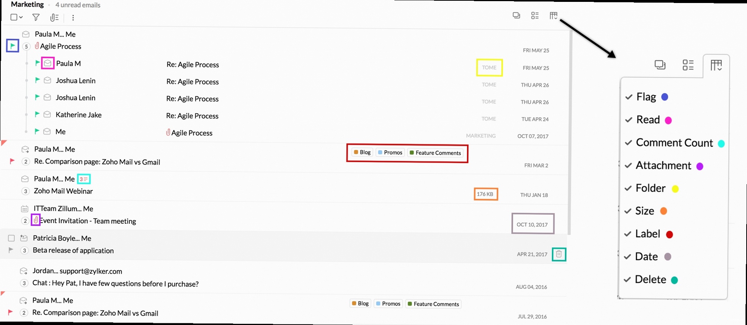Open the more options three-dot menu

73,18
